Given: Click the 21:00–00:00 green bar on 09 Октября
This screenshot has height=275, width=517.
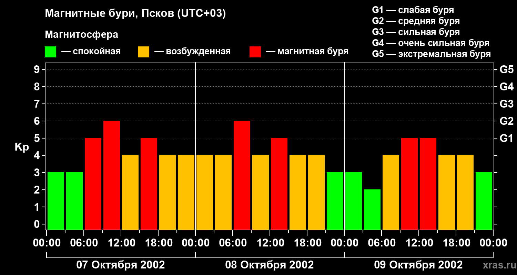Looking at the screenshot, I should pos(484,201).
